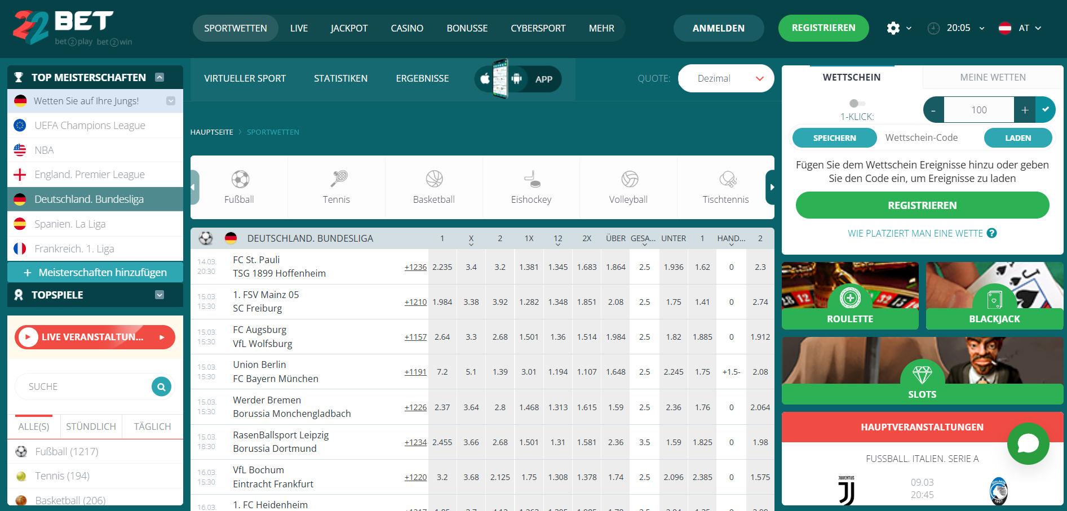Click the wettschein confirm checkmark icon

pyautogui.click(x=1046, y=110)
